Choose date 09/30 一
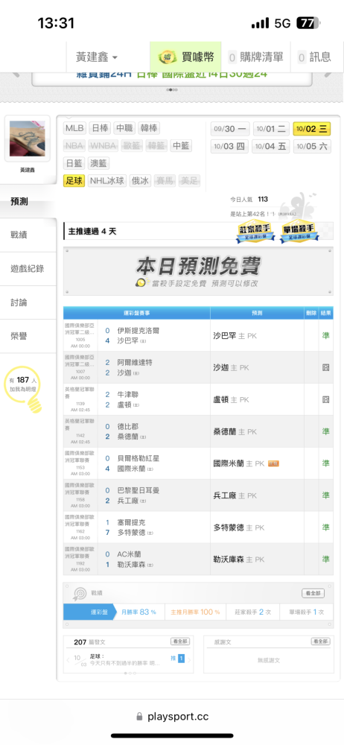Viewport: 344px width, 745px height. pos(229,129)
